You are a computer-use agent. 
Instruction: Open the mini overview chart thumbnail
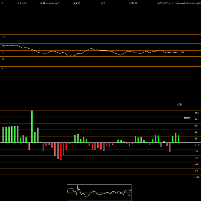point(99,193)
